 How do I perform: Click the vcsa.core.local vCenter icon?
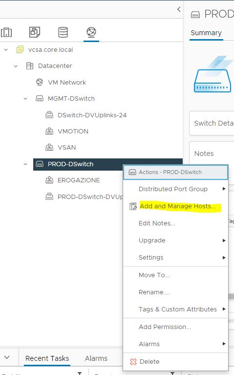point(20,49)
